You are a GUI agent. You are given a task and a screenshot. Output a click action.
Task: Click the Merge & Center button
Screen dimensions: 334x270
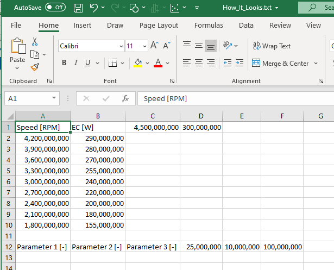280,63
